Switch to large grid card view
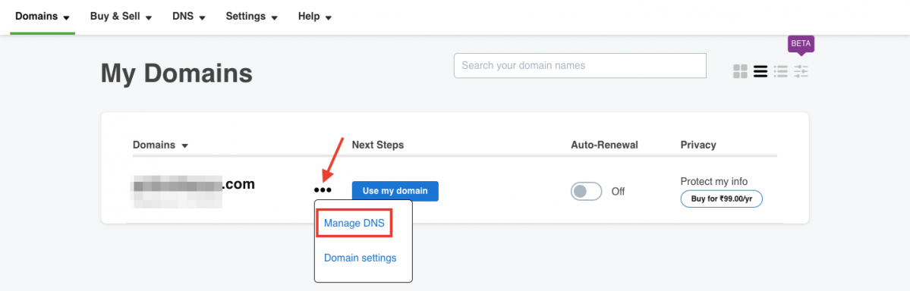The width and height of the screenshot is (910, 291). (x=740, y=71)
